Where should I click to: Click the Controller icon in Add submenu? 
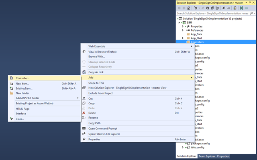pos(11,78)
